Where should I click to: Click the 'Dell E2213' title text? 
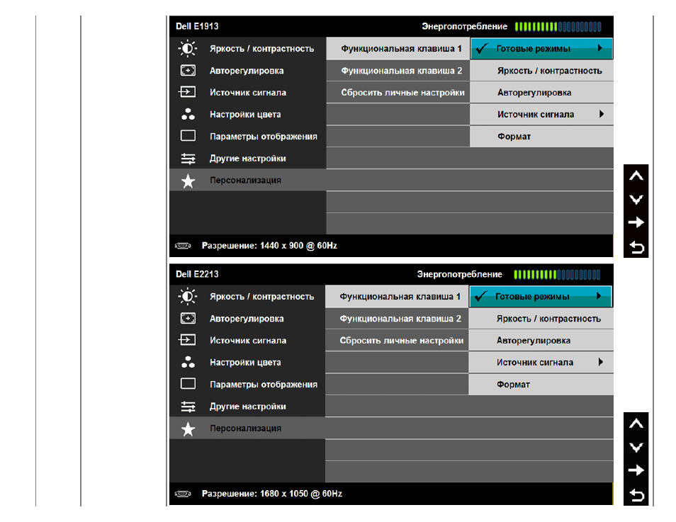point(197,274)
